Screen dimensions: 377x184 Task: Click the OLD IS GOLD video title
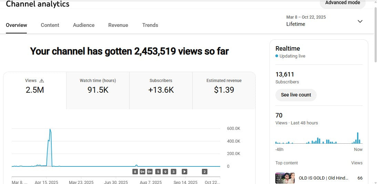(324, 178)
